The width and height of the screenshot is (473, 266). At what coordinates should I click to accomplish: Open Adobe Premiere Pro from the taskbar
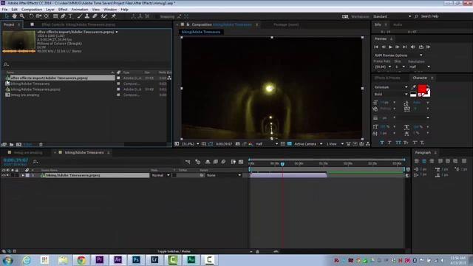[x=100, y=259]
